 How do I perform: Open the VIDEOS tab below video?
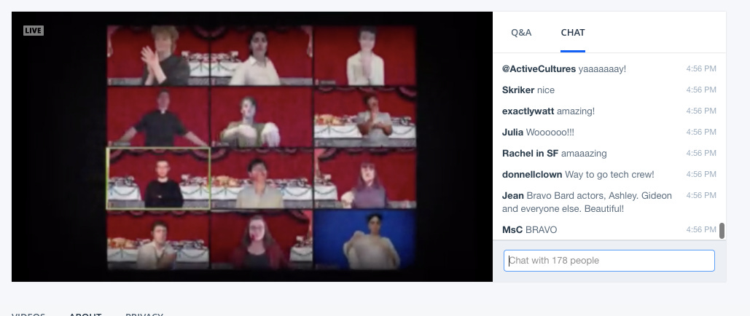tap(28, 315)
